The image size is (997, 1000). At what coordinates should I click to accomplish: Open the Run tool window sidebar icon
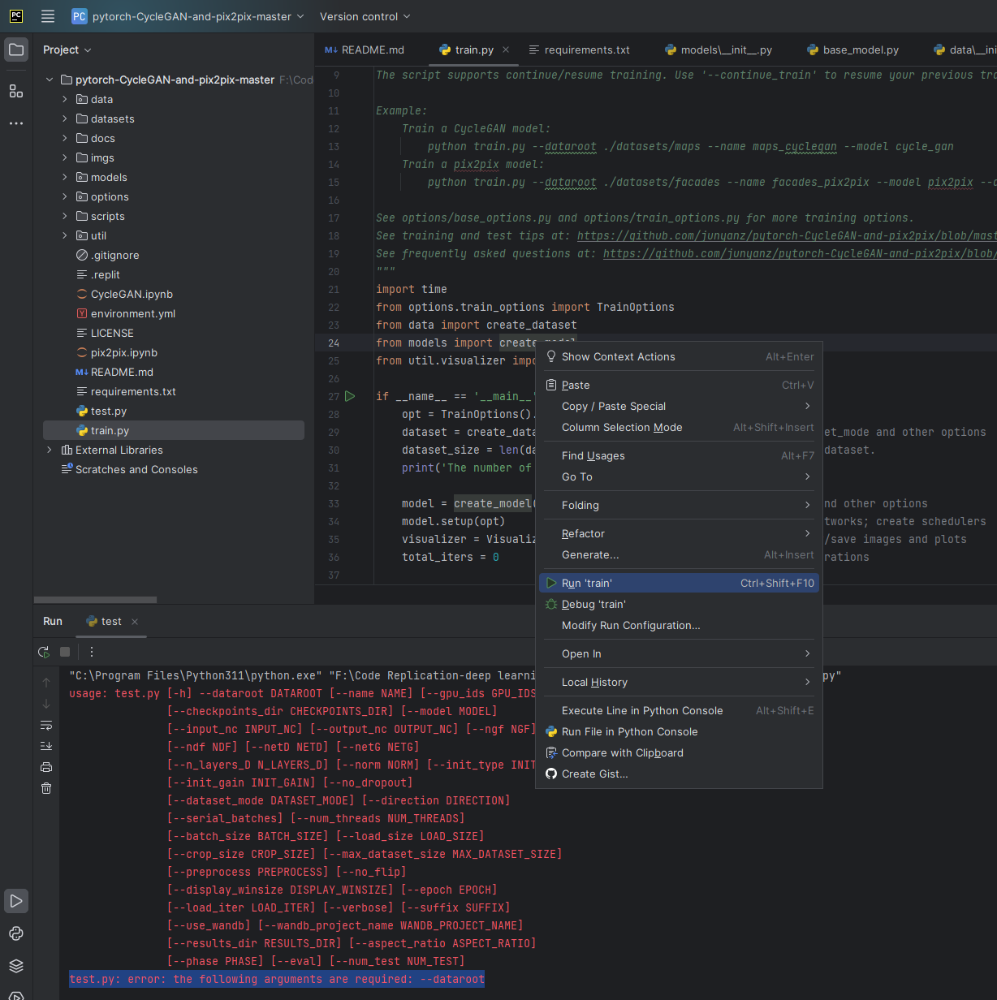click(16, 901)
